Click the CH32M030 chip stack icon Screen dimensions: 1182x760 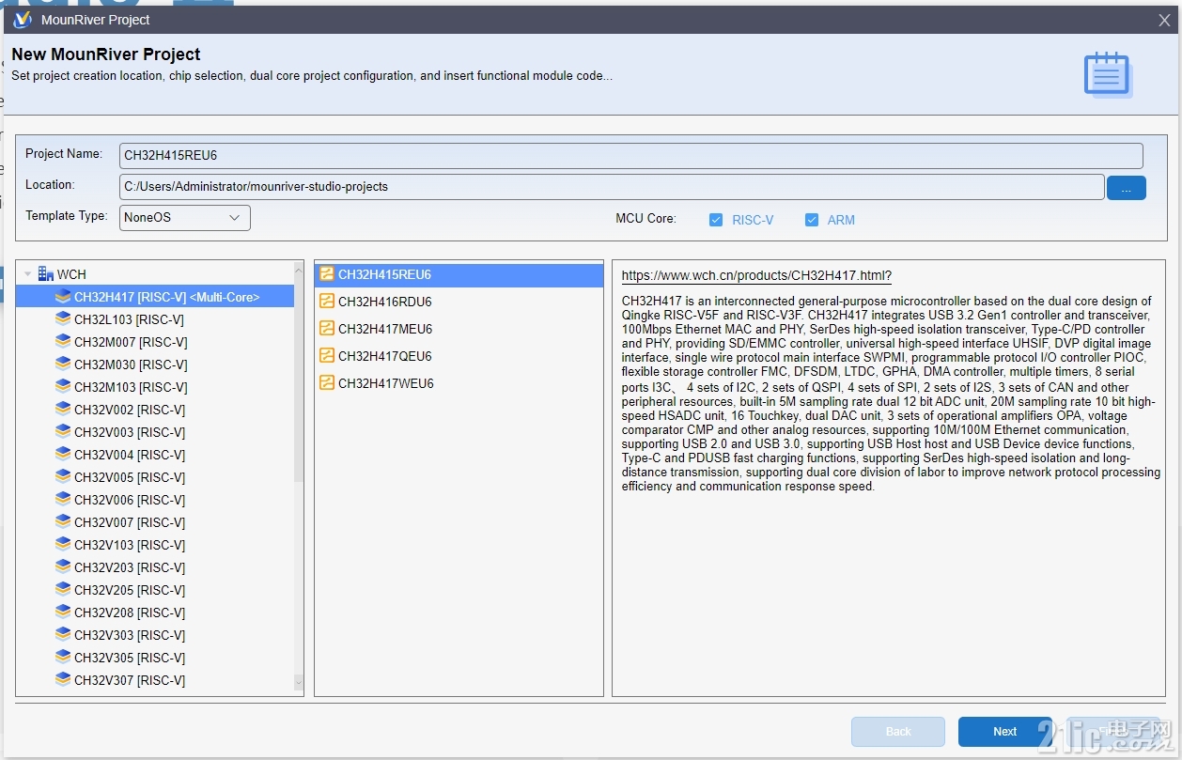point(63,364)
